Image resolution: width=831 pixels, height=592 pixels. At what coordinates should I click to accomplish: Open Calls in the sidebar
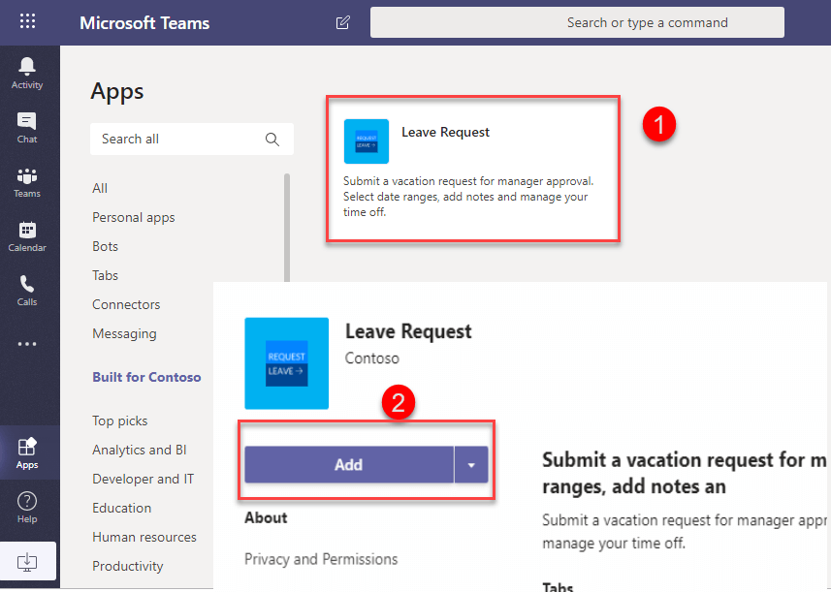pos(27,290)
